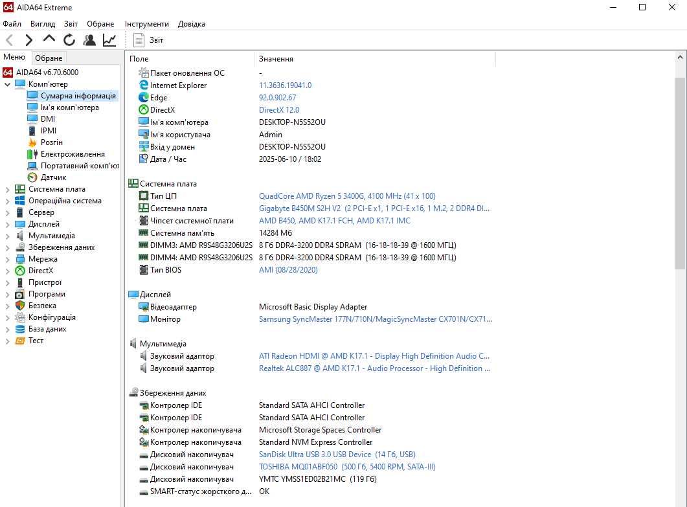Image resolution: width=687 pixels, height=507 pixels.
Task: Select the Чіпсет системної плати row
Action: click(311, 221)
